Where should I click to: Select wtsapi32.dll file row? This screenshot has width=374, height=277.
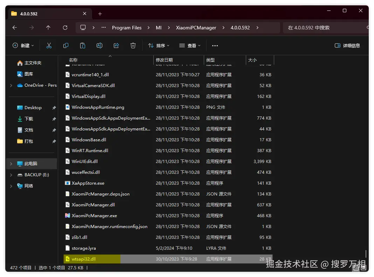coord(168,259)
